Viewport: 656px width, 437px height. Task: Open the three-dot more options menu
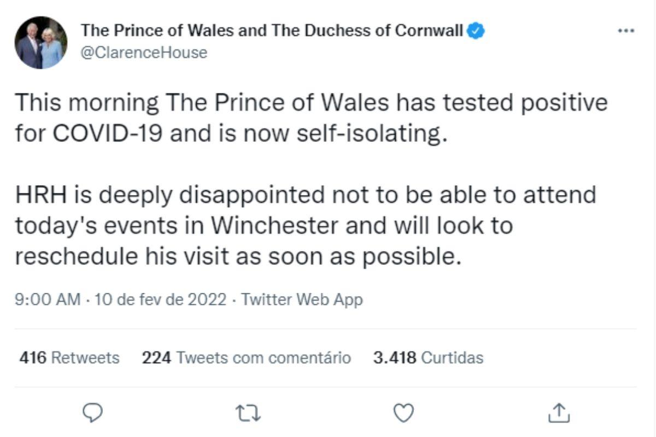coord(625,31)
